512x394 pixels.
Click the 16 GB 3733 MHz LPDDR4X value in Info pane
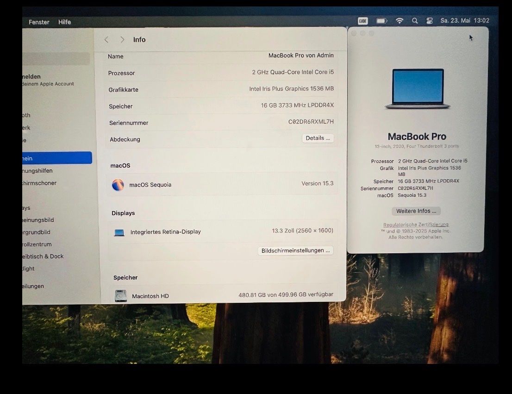297,105
